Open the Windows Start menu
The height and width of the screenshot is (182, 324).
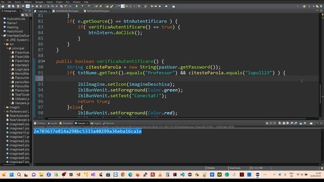pos(12,174)
